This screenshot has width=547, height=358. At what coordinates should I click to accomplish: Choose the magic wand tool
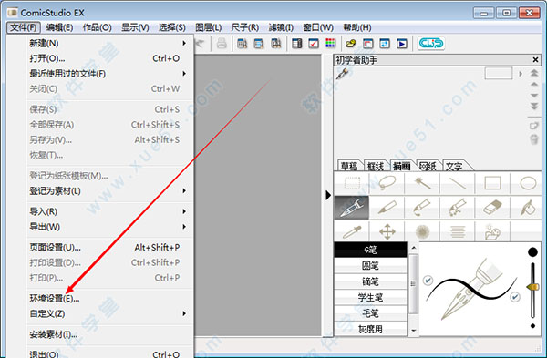tap(422, 183)
